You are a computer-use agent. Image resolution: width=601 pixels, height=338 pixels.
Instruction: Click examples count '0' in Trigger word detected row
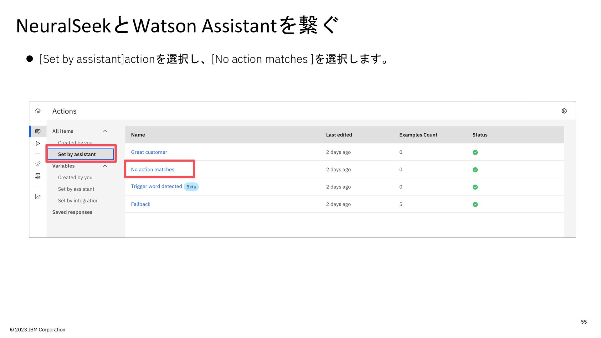point(401,187)
